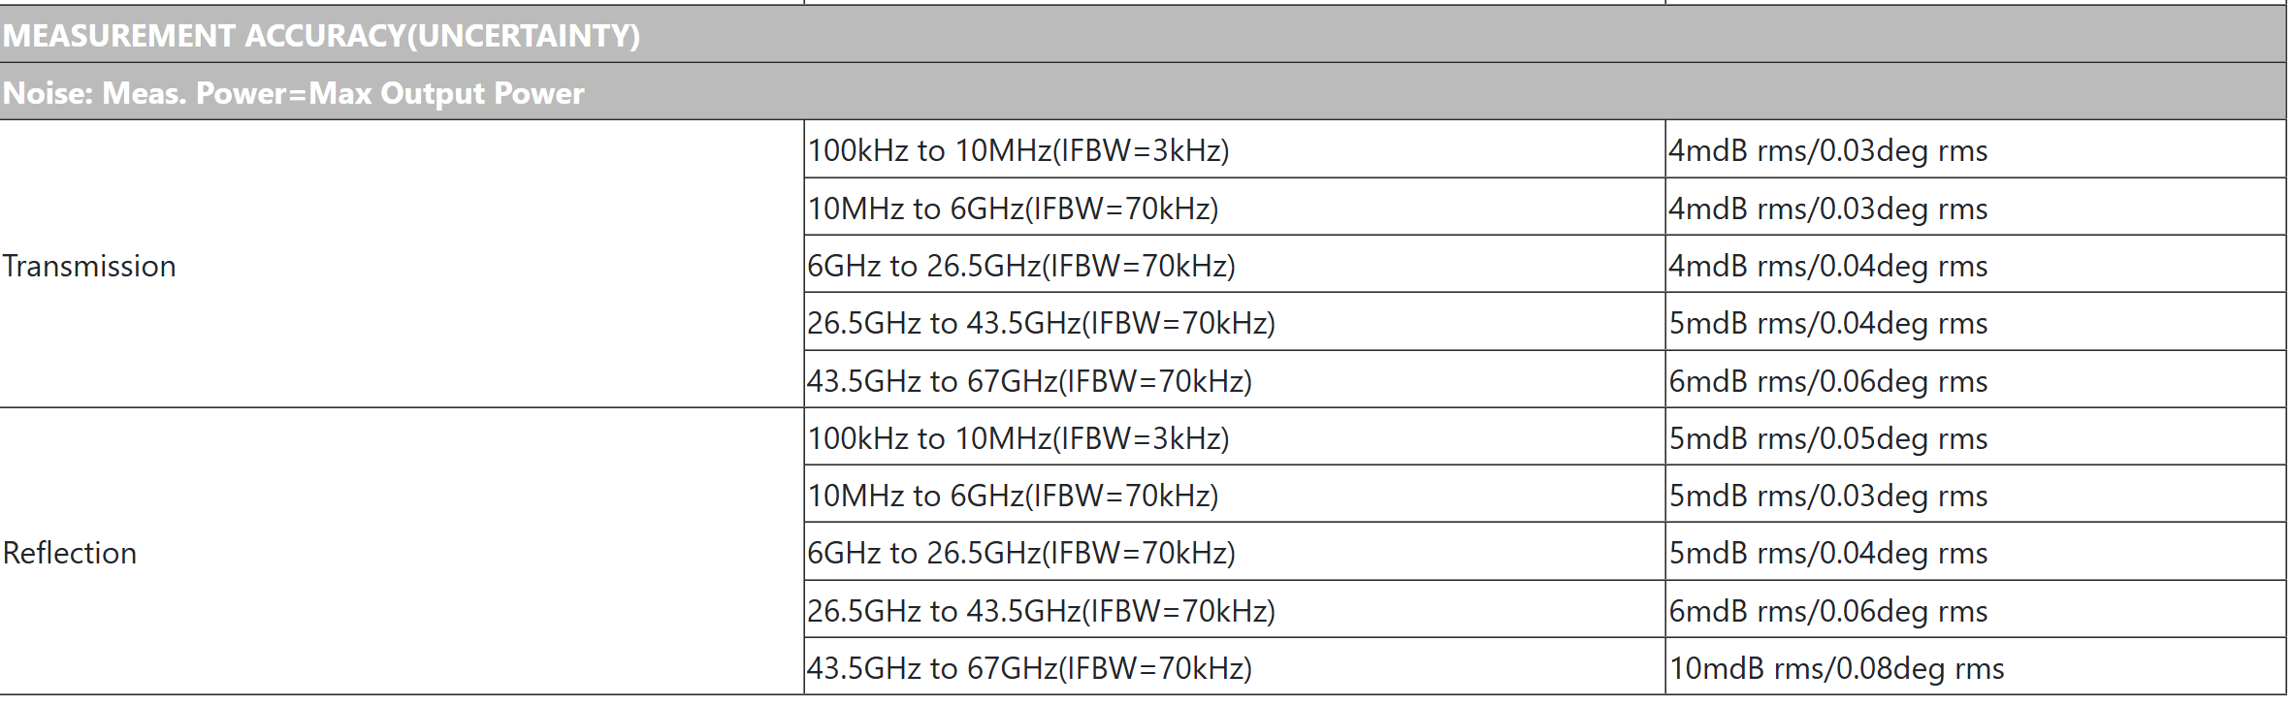Select the 10mdB rms/0.08deg rms value

(x=1836, y=668)
